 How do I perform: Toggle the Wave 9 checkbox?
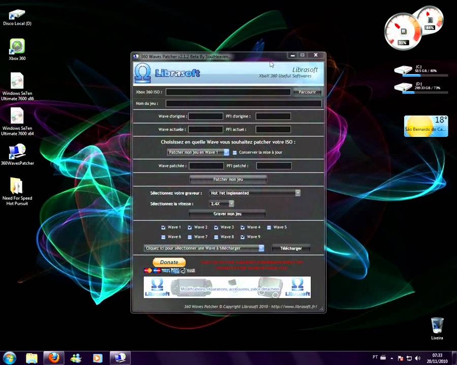tap(243, 237)
